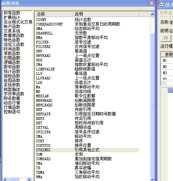Select the N1 parameter row
Screen dimensions: 173x181
click(x=167, y=60)
